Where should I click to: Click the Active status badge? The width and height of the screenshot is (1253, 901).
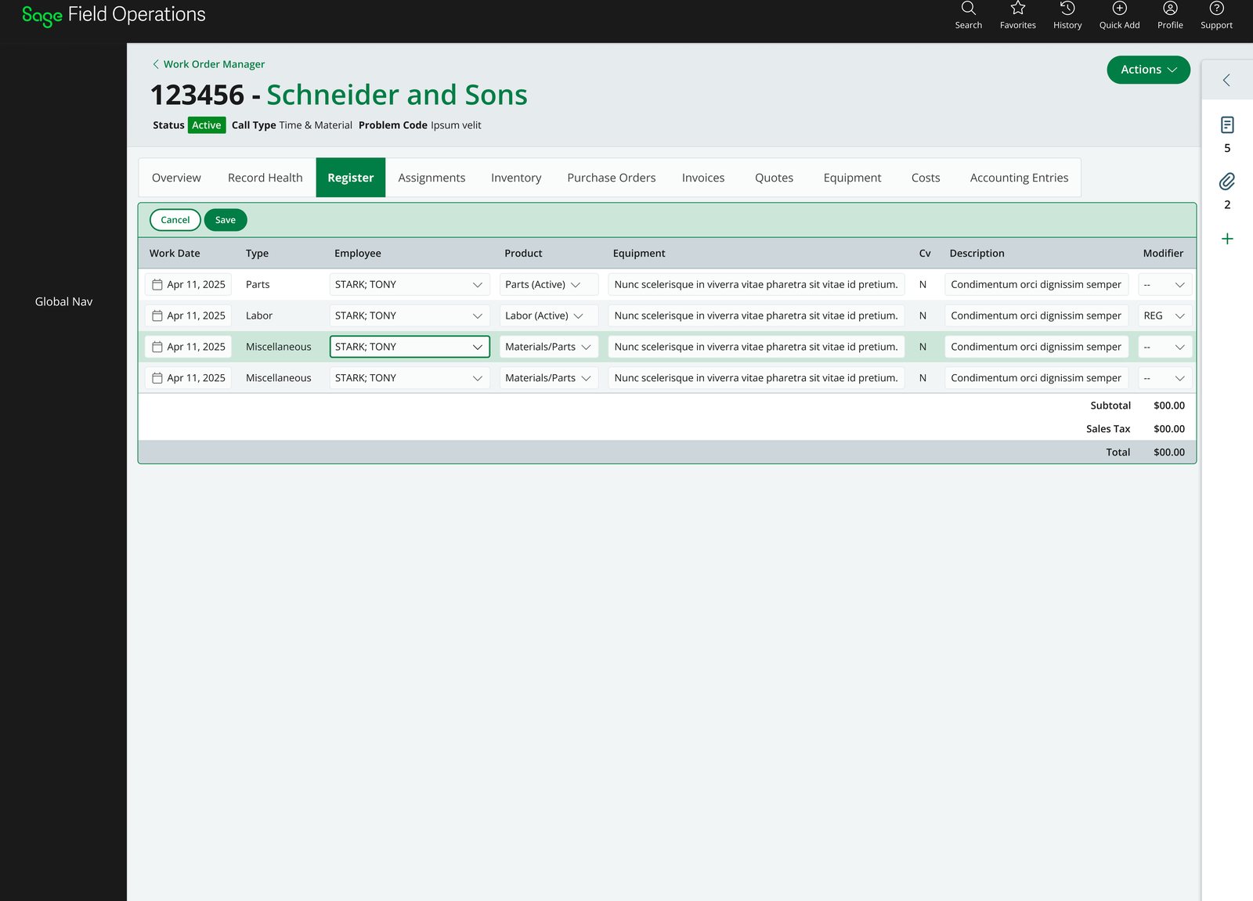(x=207, y=125)
